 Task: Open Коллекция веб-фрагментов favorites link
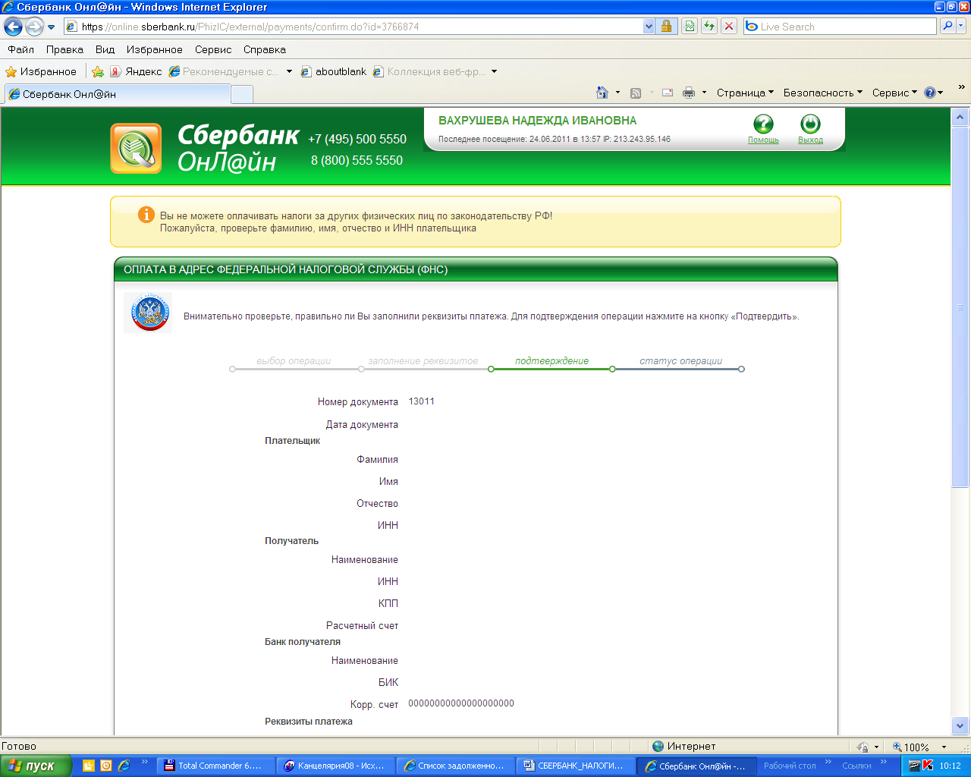429,71
